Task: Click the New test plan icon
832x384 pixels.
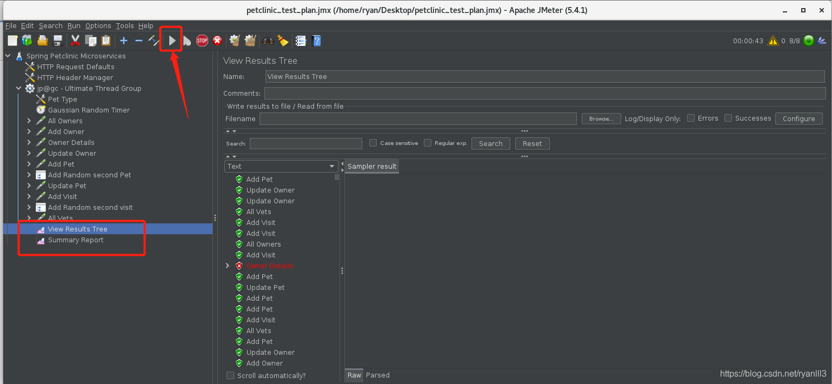Action: [12, 41]
